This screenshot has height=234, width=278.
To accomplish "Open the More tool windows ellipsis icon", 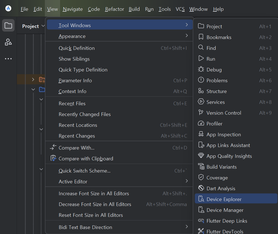I will [x=8, y=59].
